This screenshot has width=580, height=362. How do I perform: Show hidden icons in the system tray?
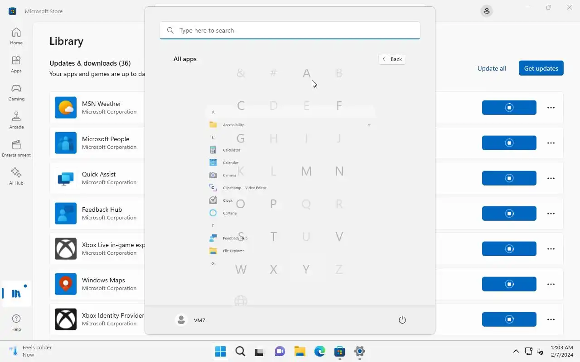point(516,351)
